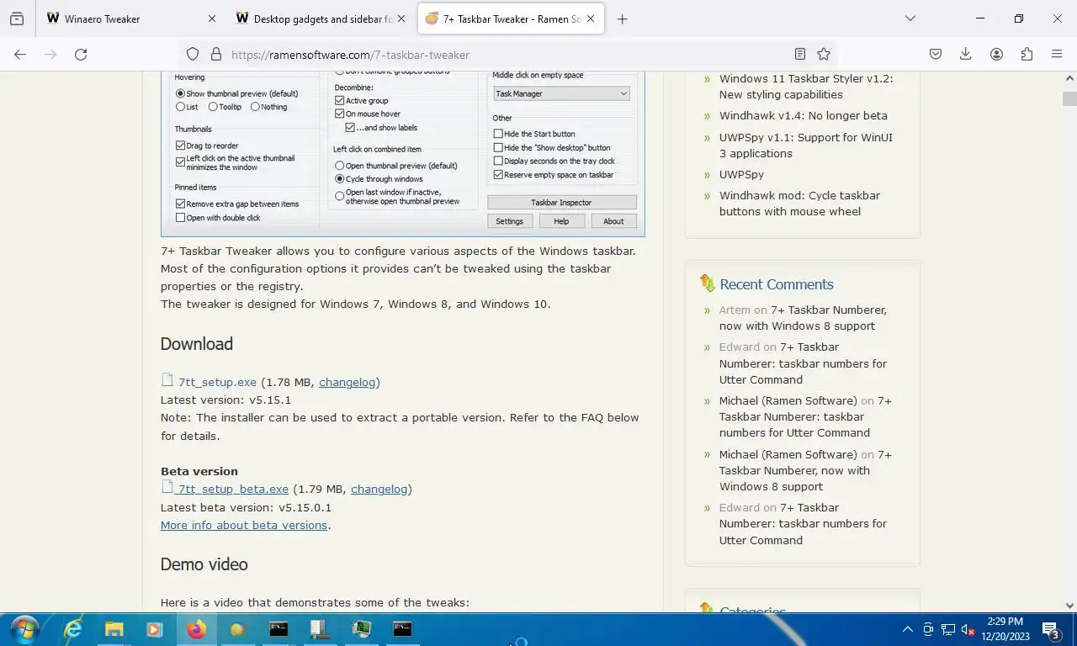Click the muted volume tray icon
This screenshot has height=646, width=1077.
968,629
